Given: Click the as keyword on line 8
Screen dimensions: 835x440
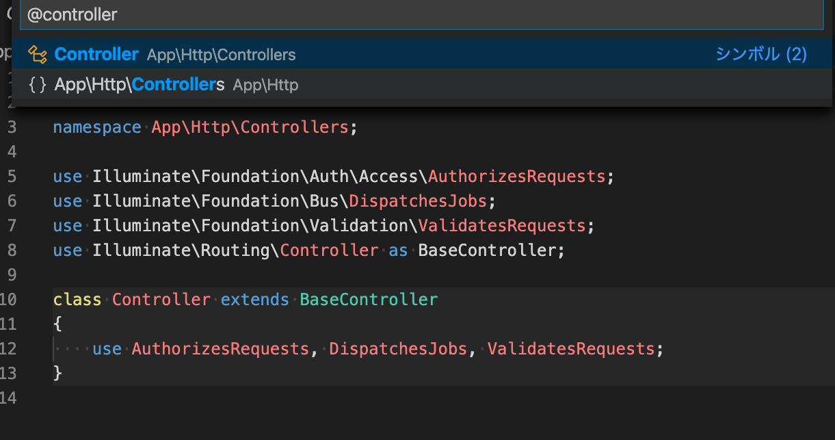Looking at the screenshot, I should 397,250.
